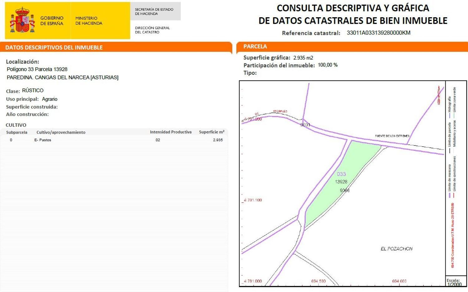Click the Referencia catastral 33011A033139280000KM

pyautogui.click(x=378, y=32)
